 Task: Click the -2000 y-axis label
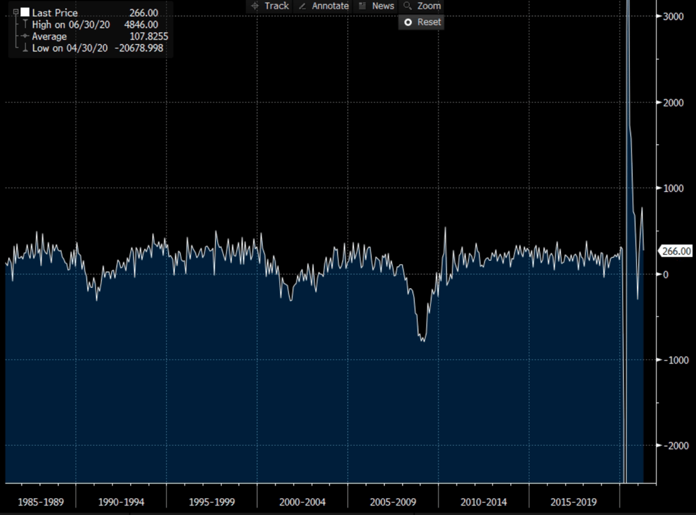point(677,446)
